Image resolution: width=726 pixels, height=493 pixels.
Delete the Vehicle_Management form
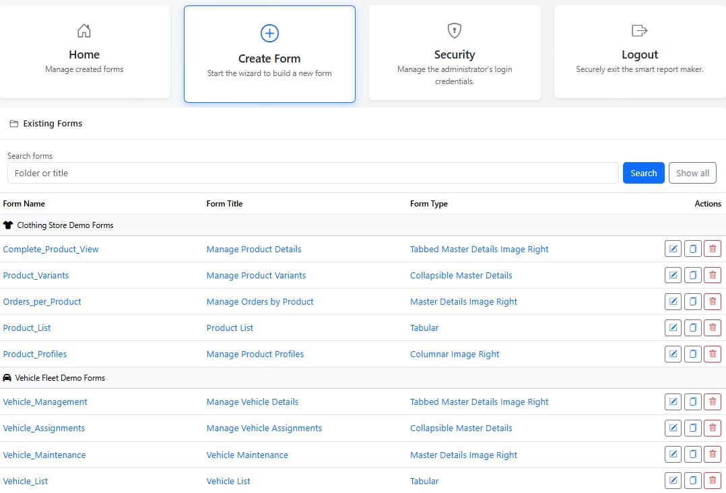tap(713, 402)
